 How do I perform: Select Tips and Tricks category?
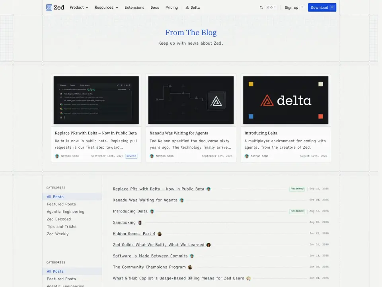(61, 226)
